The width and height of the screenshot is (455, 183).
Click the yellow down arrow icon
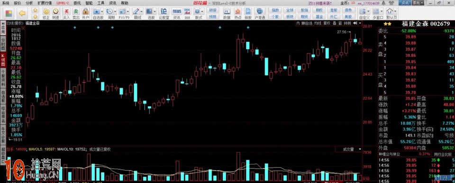(x=36, y=16)
